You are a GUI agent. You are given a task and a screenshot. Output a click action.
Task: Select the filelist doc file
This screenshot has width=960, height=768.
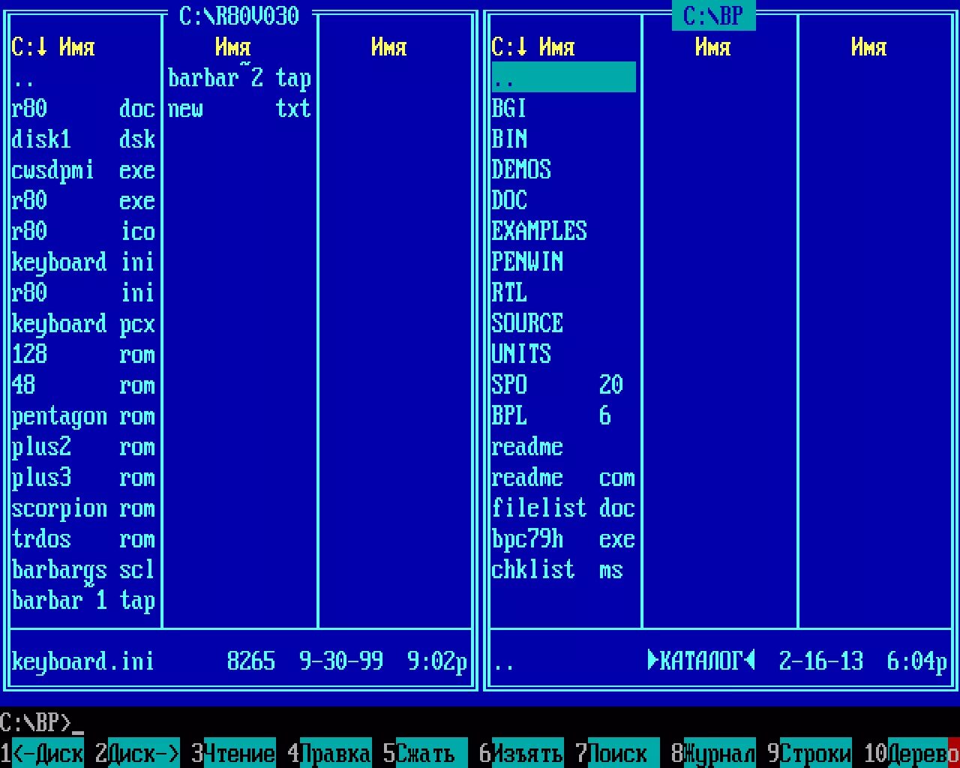coord(564,508)
